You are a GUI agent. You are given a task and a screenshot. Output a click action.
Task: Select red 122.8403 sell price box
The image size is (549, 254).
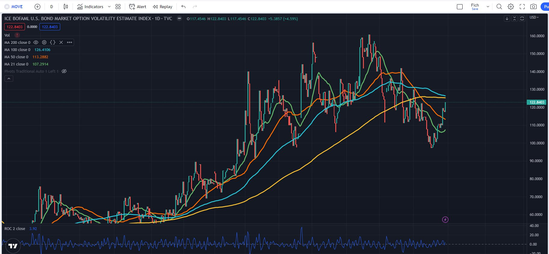click(14, 27)
